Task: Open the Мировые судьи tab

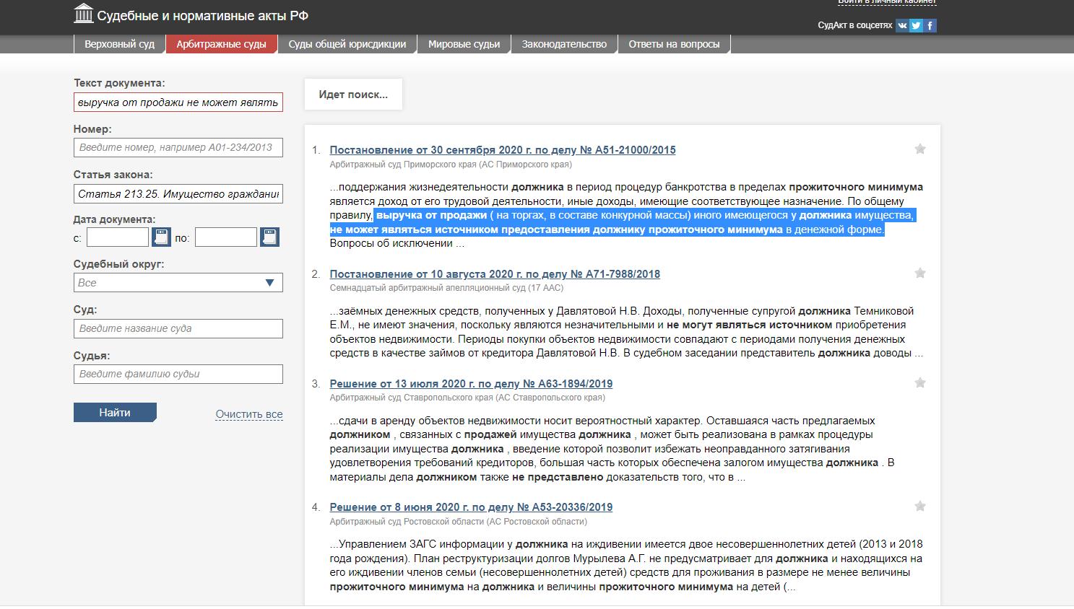Action: pos(464,44)
